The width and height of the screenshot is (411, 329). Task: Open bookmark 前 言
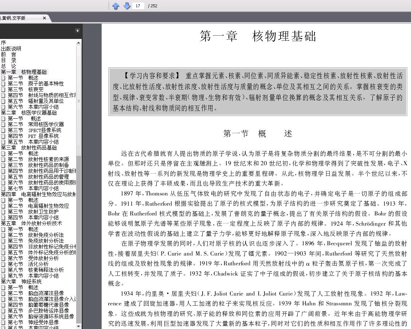[x=8, y=55]
